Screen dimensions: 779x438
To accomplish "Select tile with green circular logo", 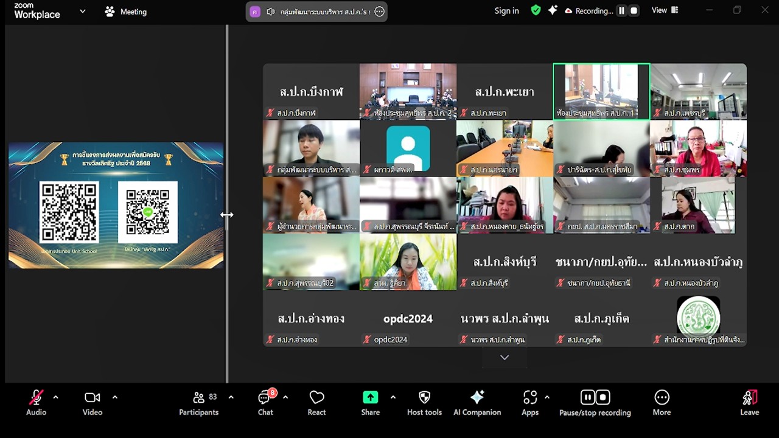I will tap(699, 319).
